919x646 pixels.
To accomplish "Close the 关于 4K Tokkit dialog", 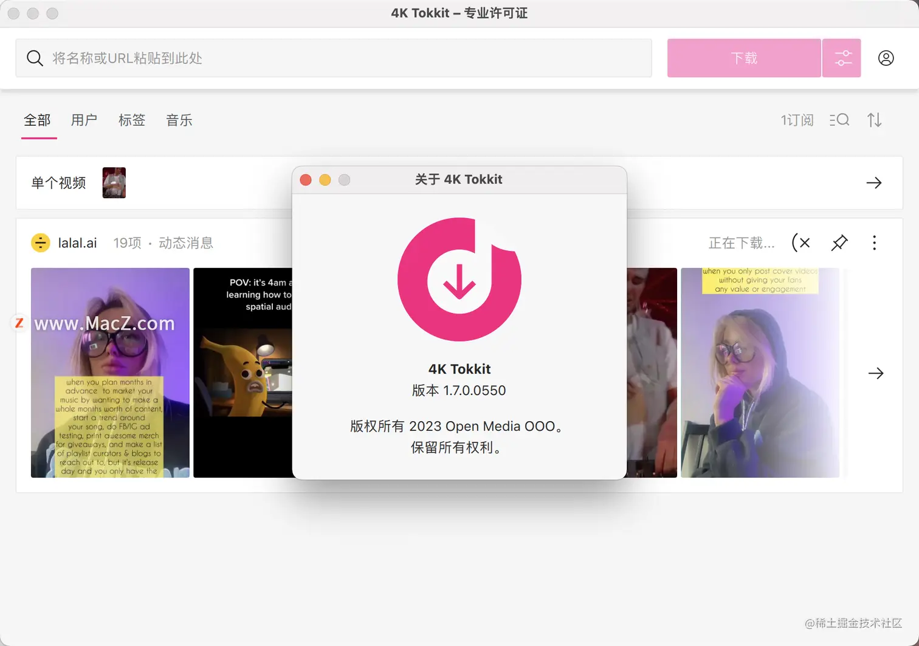I will pyautogui.click(x=306, y=180).
